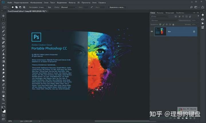
Task: Click the Feather value field
Action: click(x=42, y=7)
